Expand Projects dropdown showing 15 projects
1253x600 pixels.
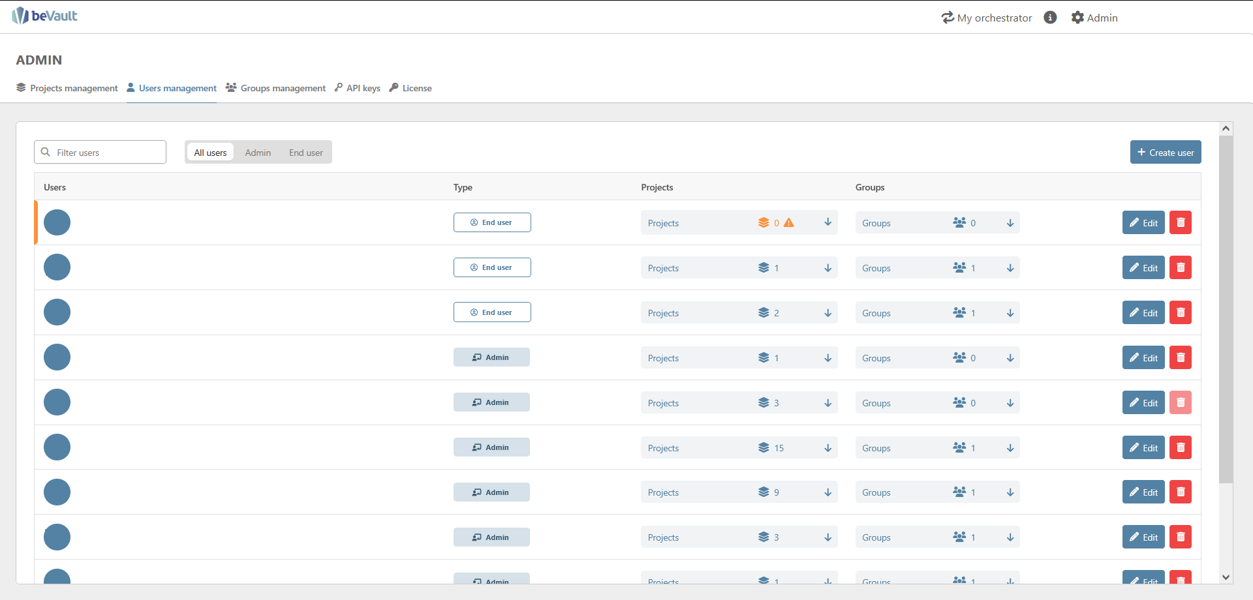click(x=828, y=447)
